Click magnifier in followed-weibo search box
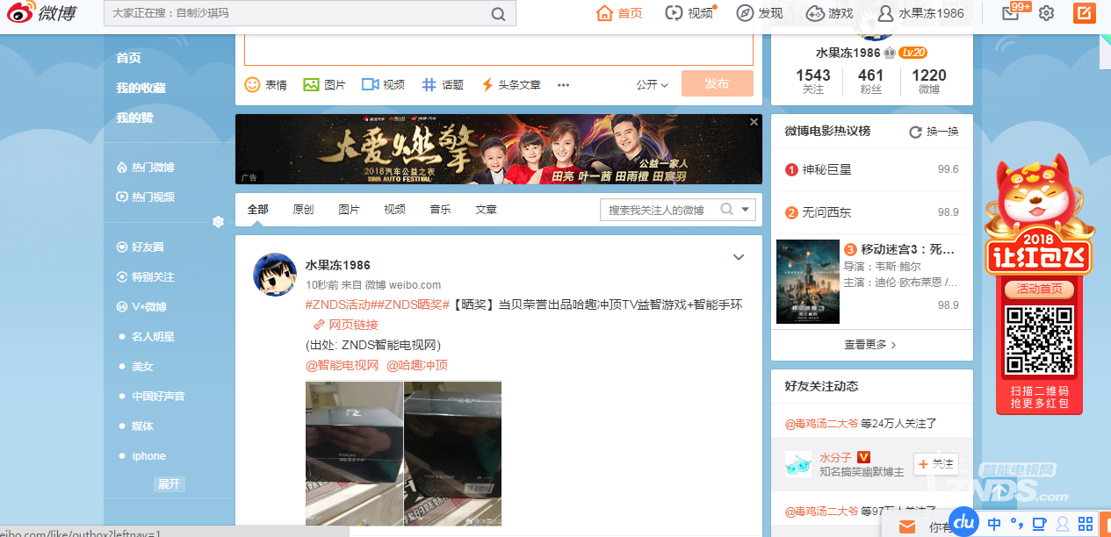The height and width of the screenshot is (537, 1111). [727, 210]
